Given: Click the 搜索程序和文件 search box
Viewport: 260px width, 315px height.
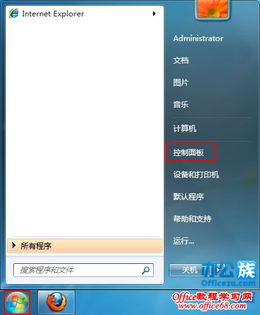Looking at the screenshot, I should click(x=84, y=270).
